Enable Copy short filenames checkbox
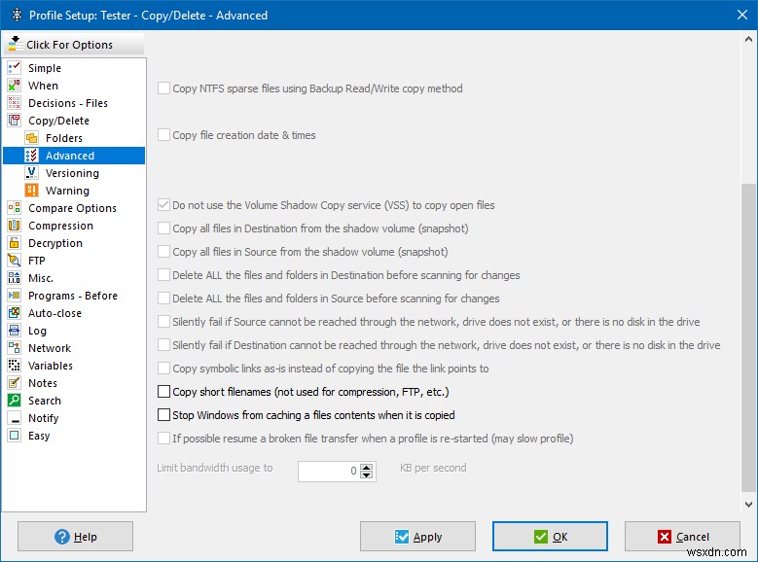 tap(163, 392)
